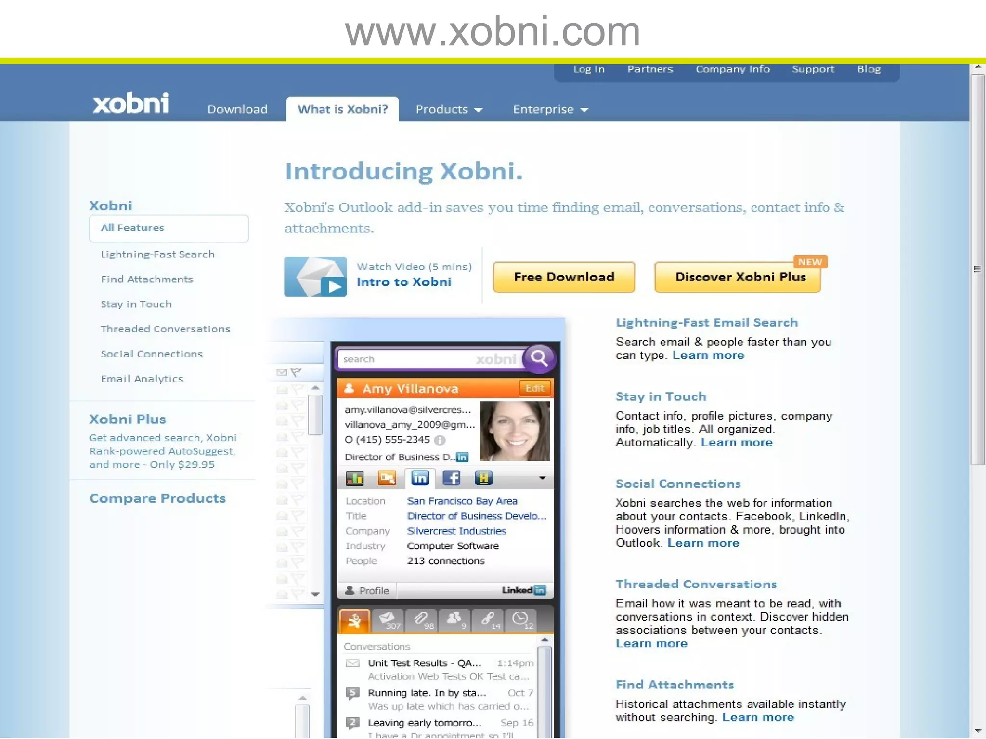Click the Hoovers H icon

point(483,478)
